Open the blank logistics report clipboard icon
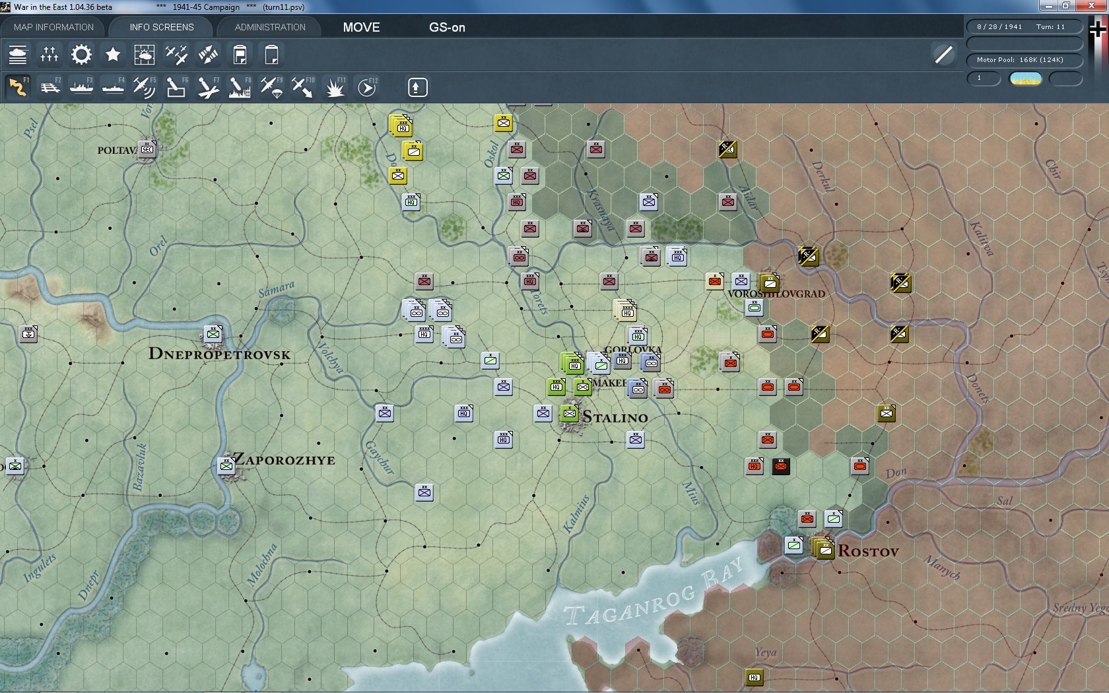 [x=271, y=55]
